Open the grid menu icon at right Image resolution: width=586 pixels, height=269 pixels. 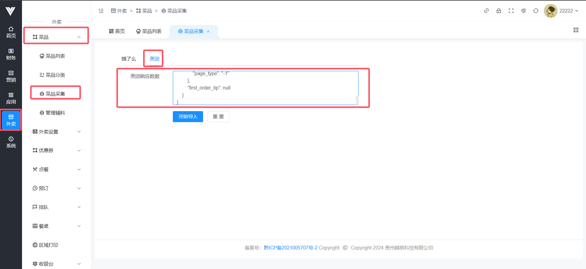coord(576,30)
